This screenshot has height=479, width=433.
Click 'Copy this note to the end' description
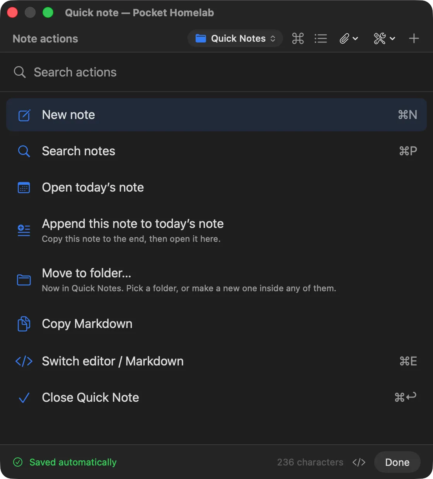pos(131,239)
